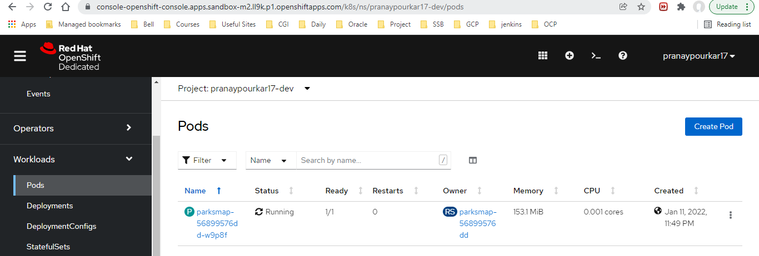Viewport: 759px width, 256px height.
Task: Open the pranaypourkar17 user menu
Action: (699, 56)
